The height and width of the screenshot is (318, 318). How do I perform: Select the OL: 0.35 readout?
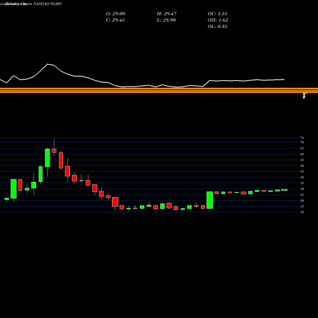click(218, 27)
